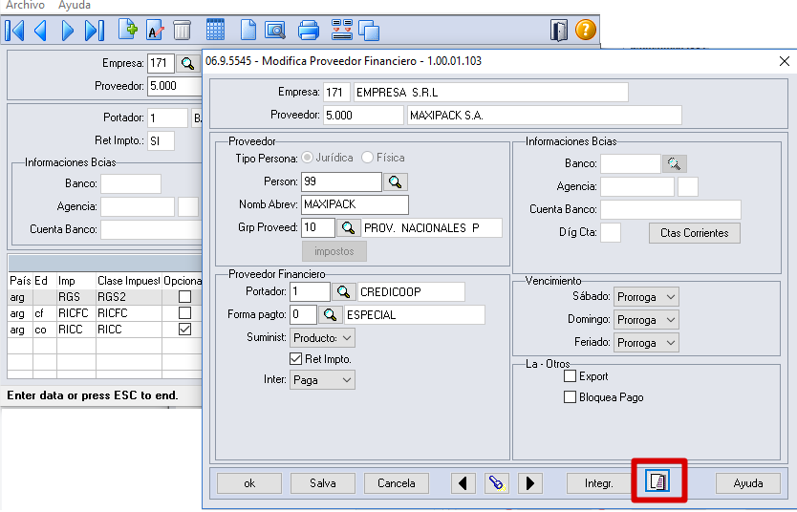This screenshot has height=512, width=797.
Task: Click the flashlight search button in dialog footer
Action: tap(497, 483)
